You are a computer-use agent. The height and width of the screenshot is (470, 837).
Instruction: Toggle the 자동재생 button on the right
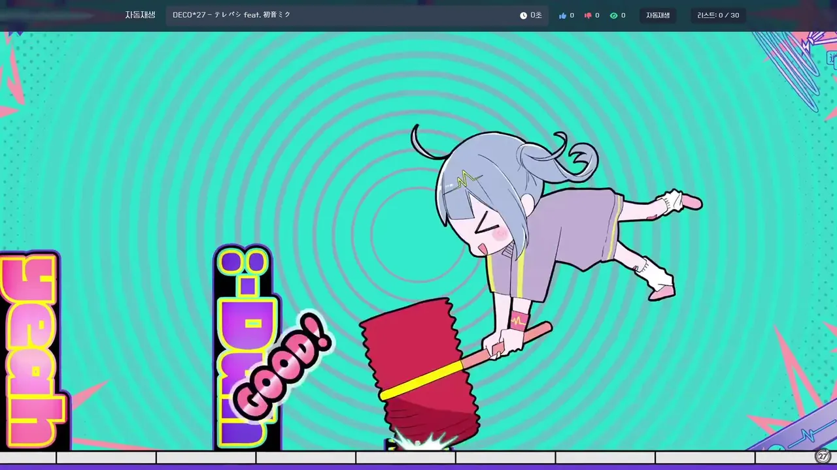click(x=658, y=16)
